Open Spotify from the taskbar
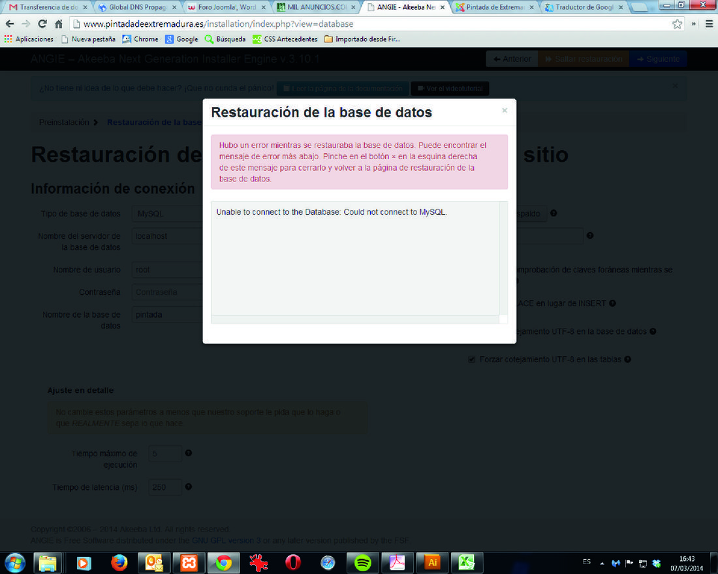Image resolution: width=718 pixels, height=574 pixels. [363, 563]
